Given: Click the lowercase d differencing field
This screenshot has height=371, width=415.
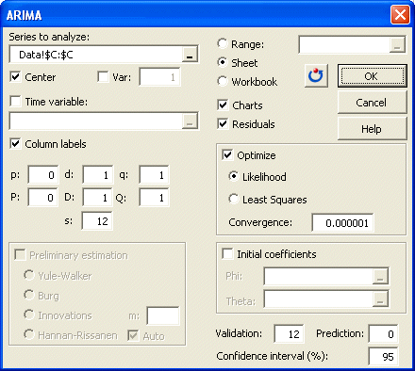Looking at the screenshot, I should pos(97,175).
